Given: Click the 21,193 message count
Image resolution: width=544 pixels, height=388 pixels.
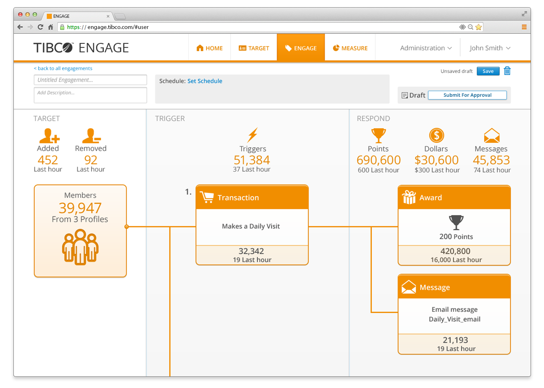Looking at the screenshot, I should pos(456,340).
